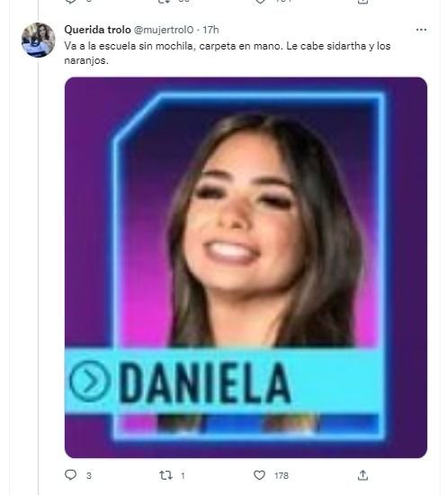Click the circled arrow beside DANIELA
The width and height of the screenshot is (447, 495).
(89, 381)
